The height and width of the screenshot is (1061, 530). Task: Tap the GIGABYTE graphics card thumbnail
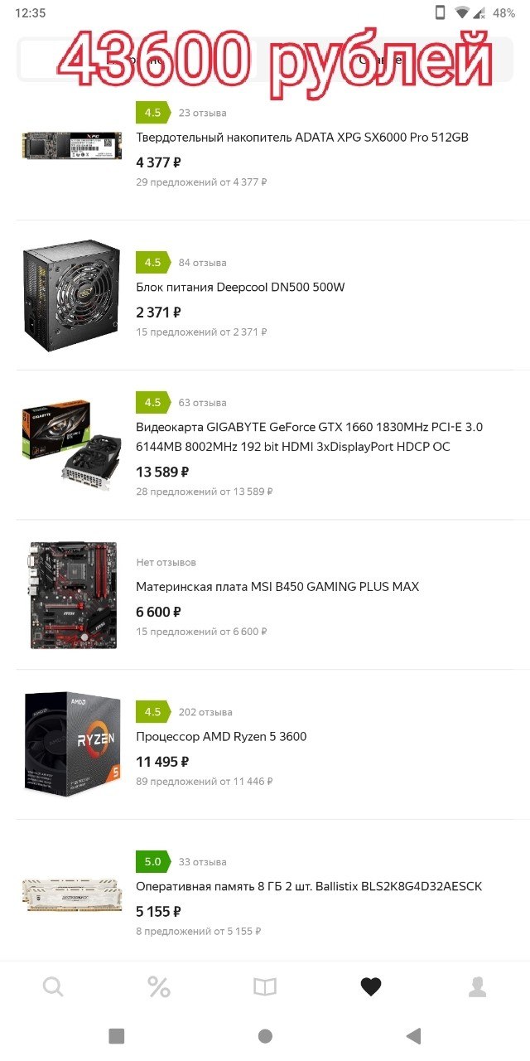73,445
